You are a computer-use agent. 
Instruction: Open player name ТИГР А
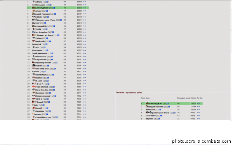coord(39,99)
